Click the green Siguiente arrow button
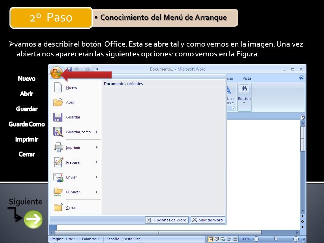 (x=33, y=219)
